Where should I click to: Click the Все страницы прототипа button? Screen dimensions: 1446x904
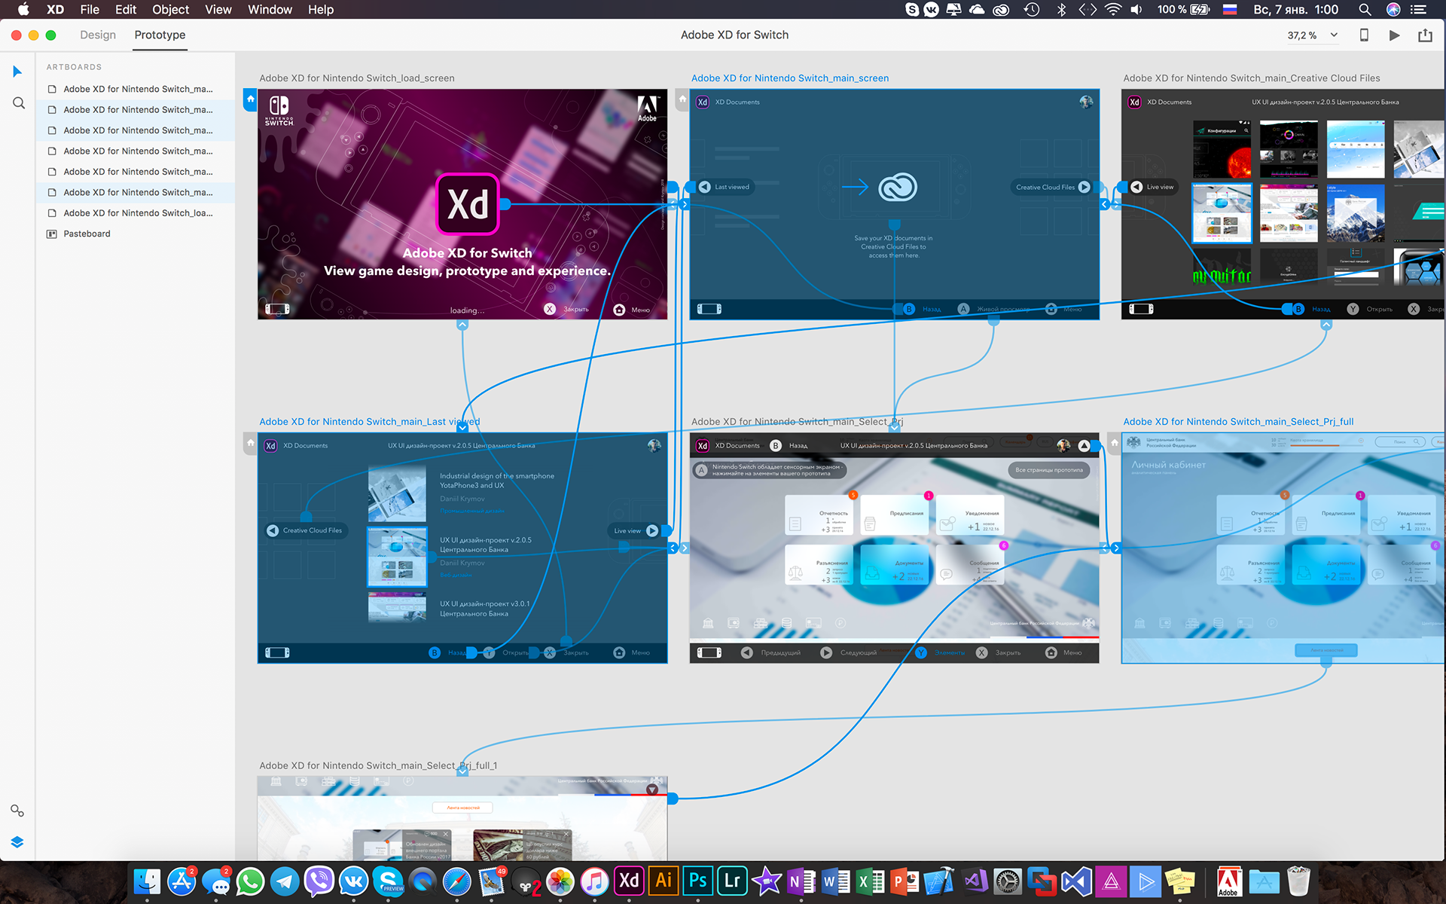tap(1048, 470)
